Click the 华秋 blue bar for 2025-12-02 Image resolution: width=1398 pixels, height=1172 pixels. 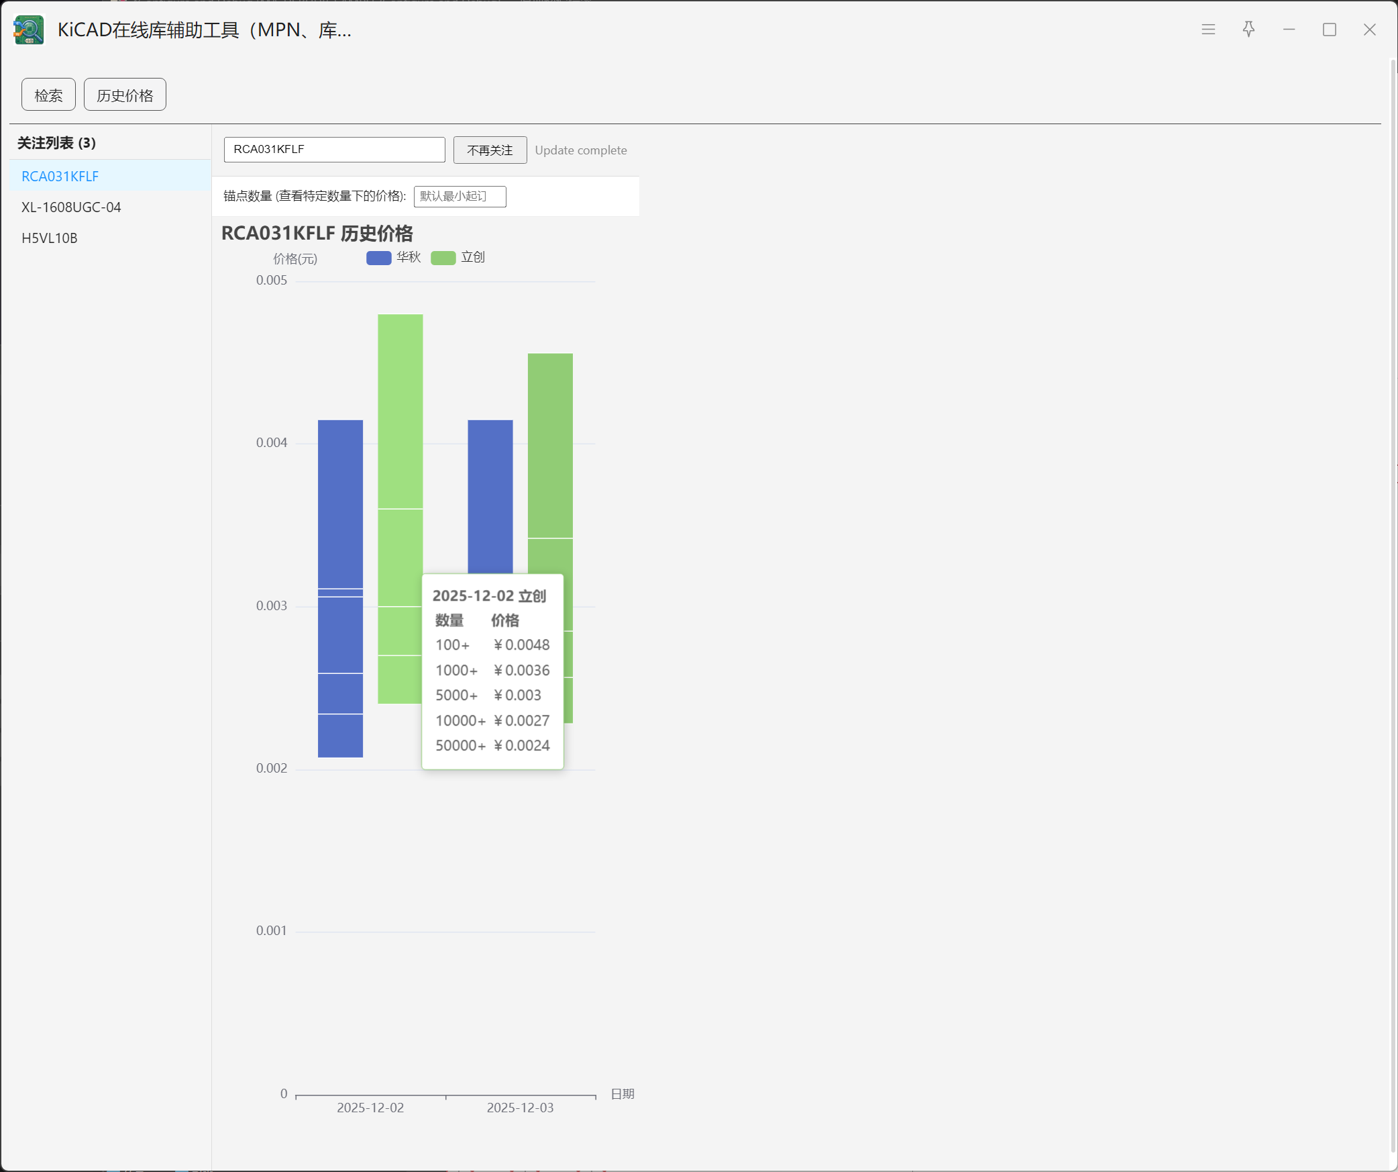coord(340,510)
